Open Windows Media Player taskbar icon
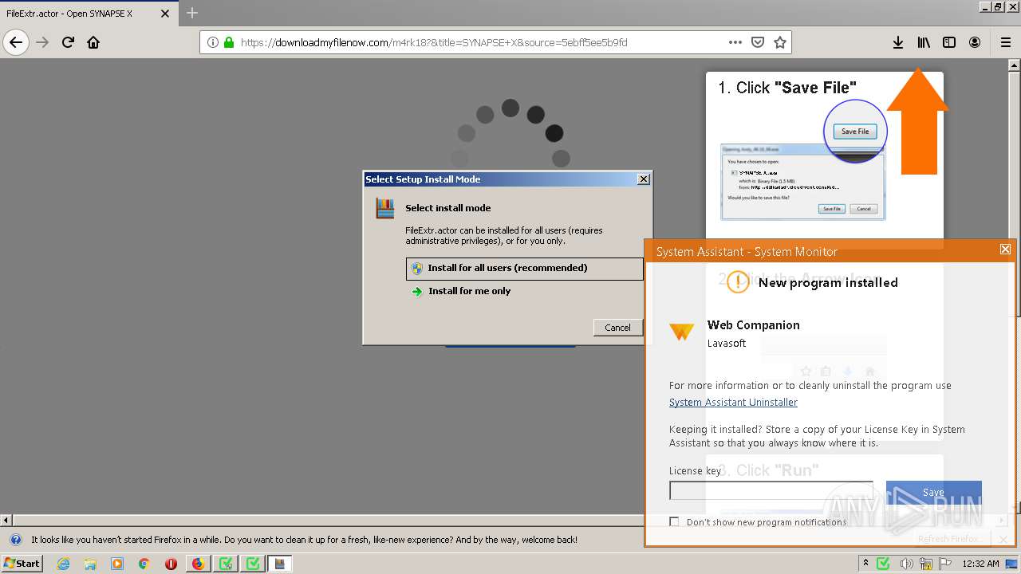The image size is (1021, 574). click(117, 564)
